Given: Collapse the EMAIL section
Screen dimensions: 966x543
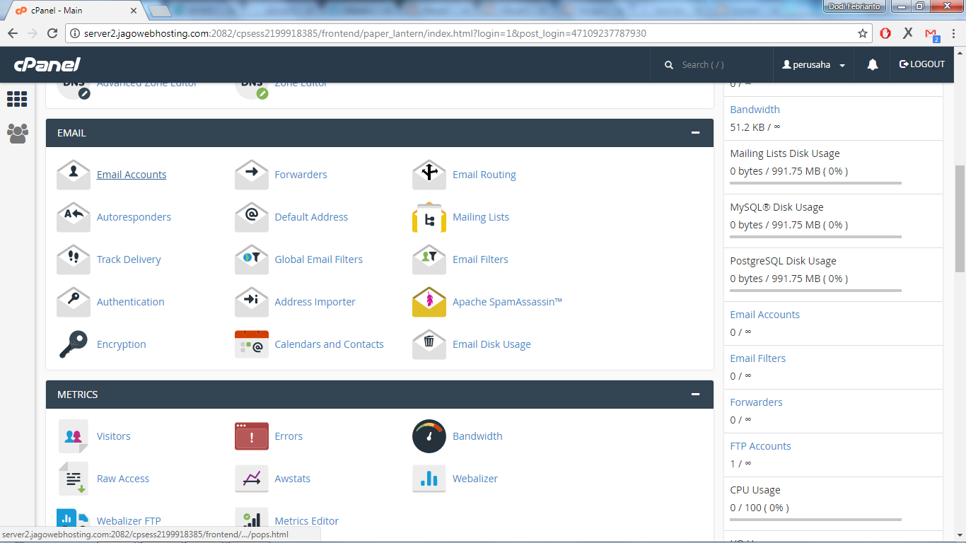Looking at the screenshot, I should point(695,133).
